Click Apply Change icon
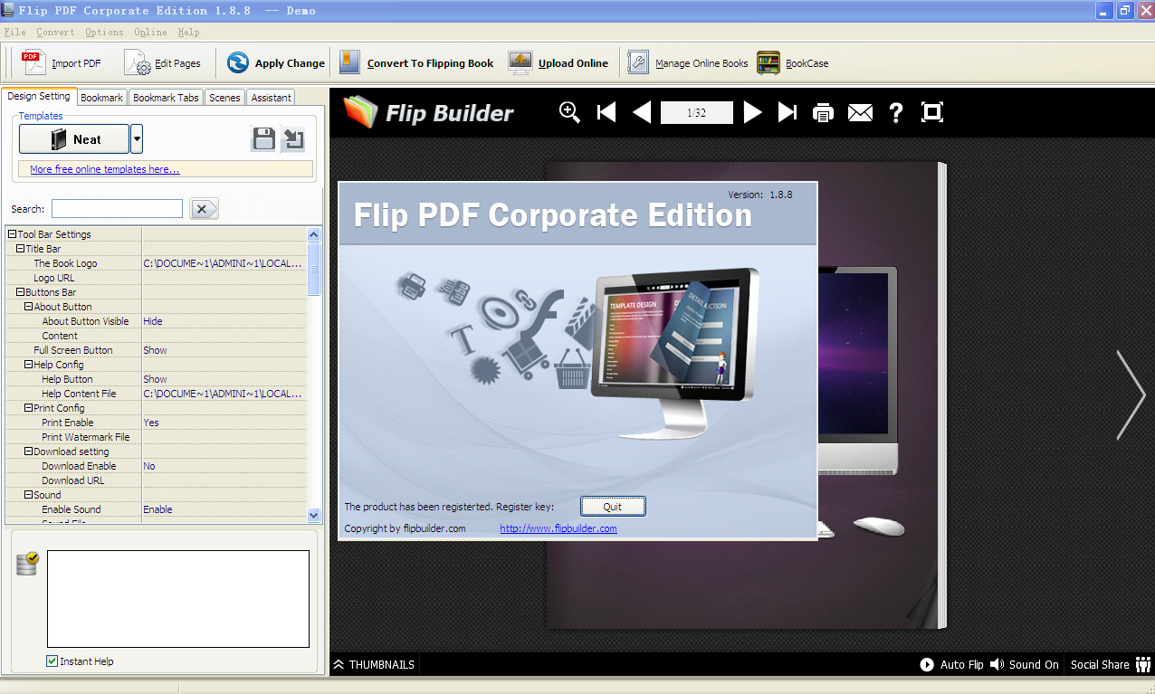Viewport: 1155px width, 694px height. click(238, 62)
